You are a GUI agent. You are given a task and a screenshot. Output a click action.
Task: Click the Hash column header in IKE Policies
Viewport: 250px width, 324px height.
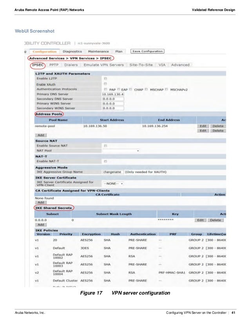click(x=115, y=234)
